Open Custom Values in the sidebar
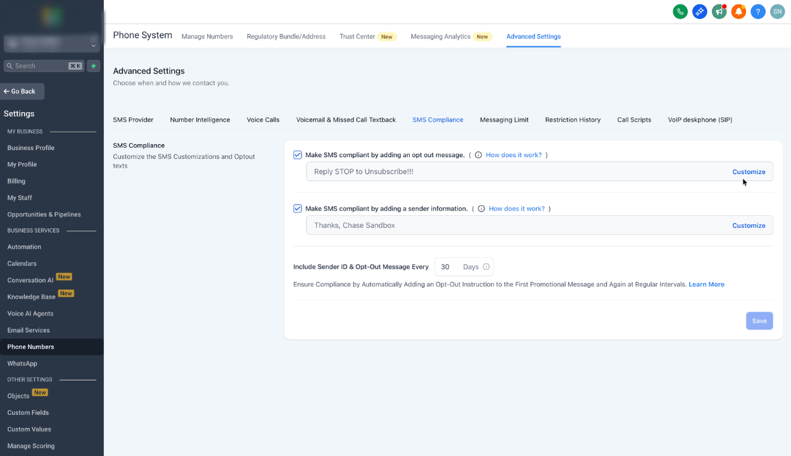Viewport: 791px width, 456px height. tap(29, 429)
